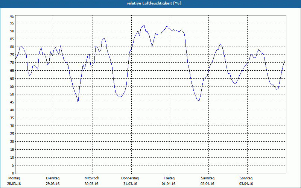Click the date '03.04.16'

(x=246, y=184)
